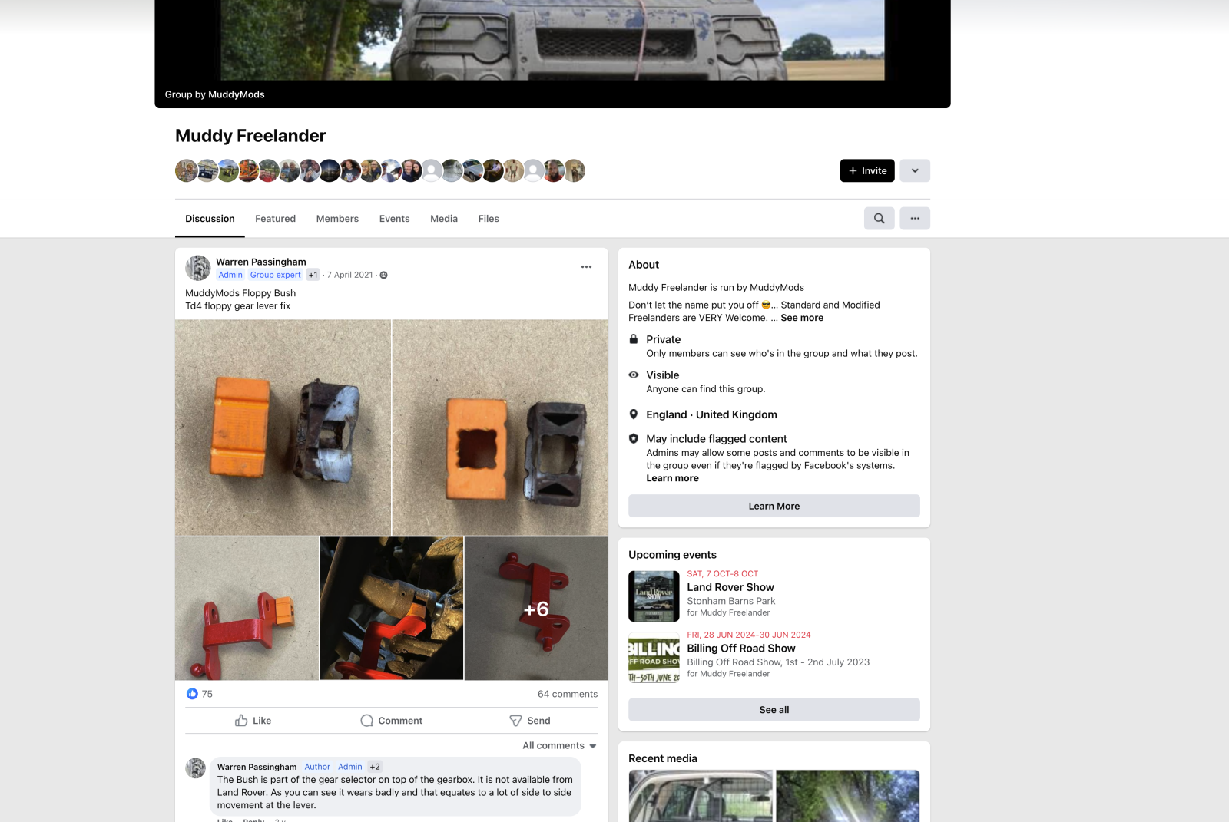The image size is (1229, 822).
Task: Click the thumbs-up Like icon under the post
Action: (x=241, y=721)
